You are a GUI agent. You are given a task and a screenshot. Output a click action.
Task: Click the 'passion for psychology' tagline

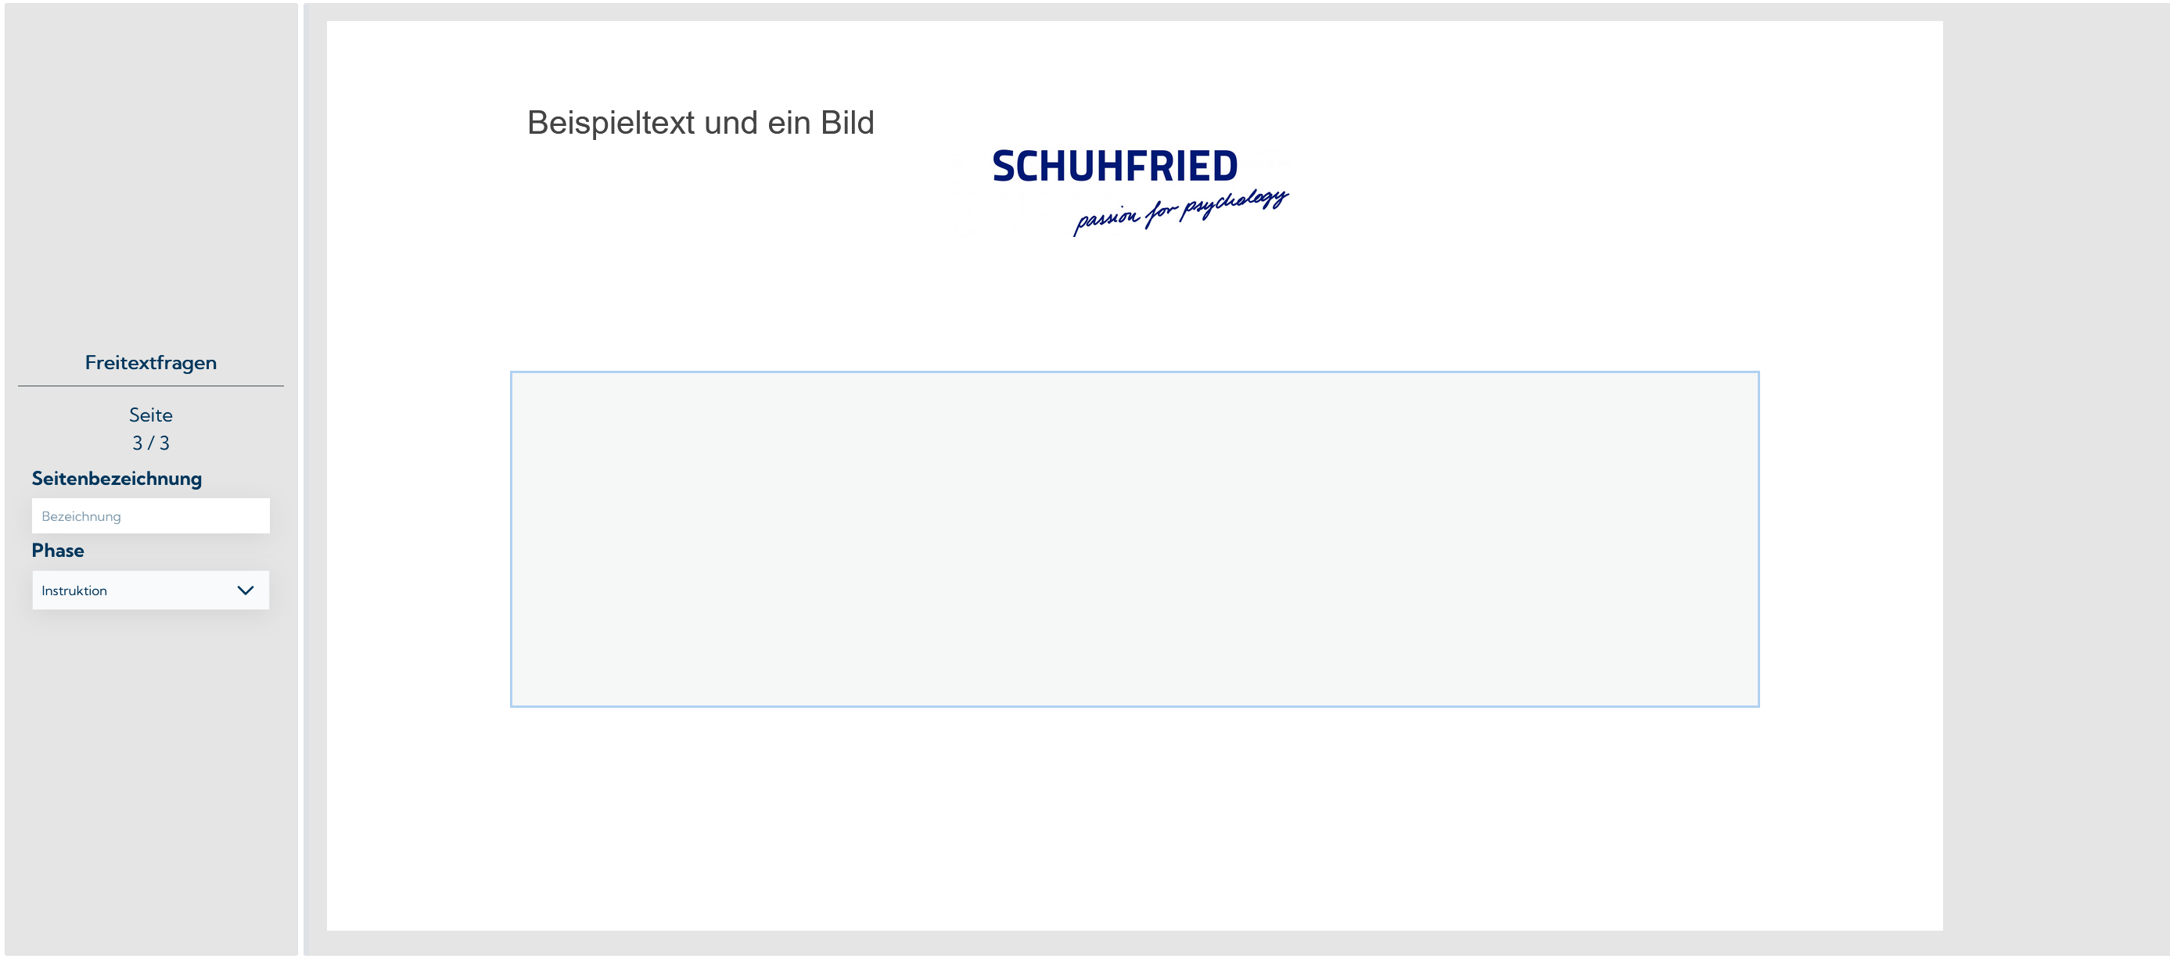pos(1180,212)
